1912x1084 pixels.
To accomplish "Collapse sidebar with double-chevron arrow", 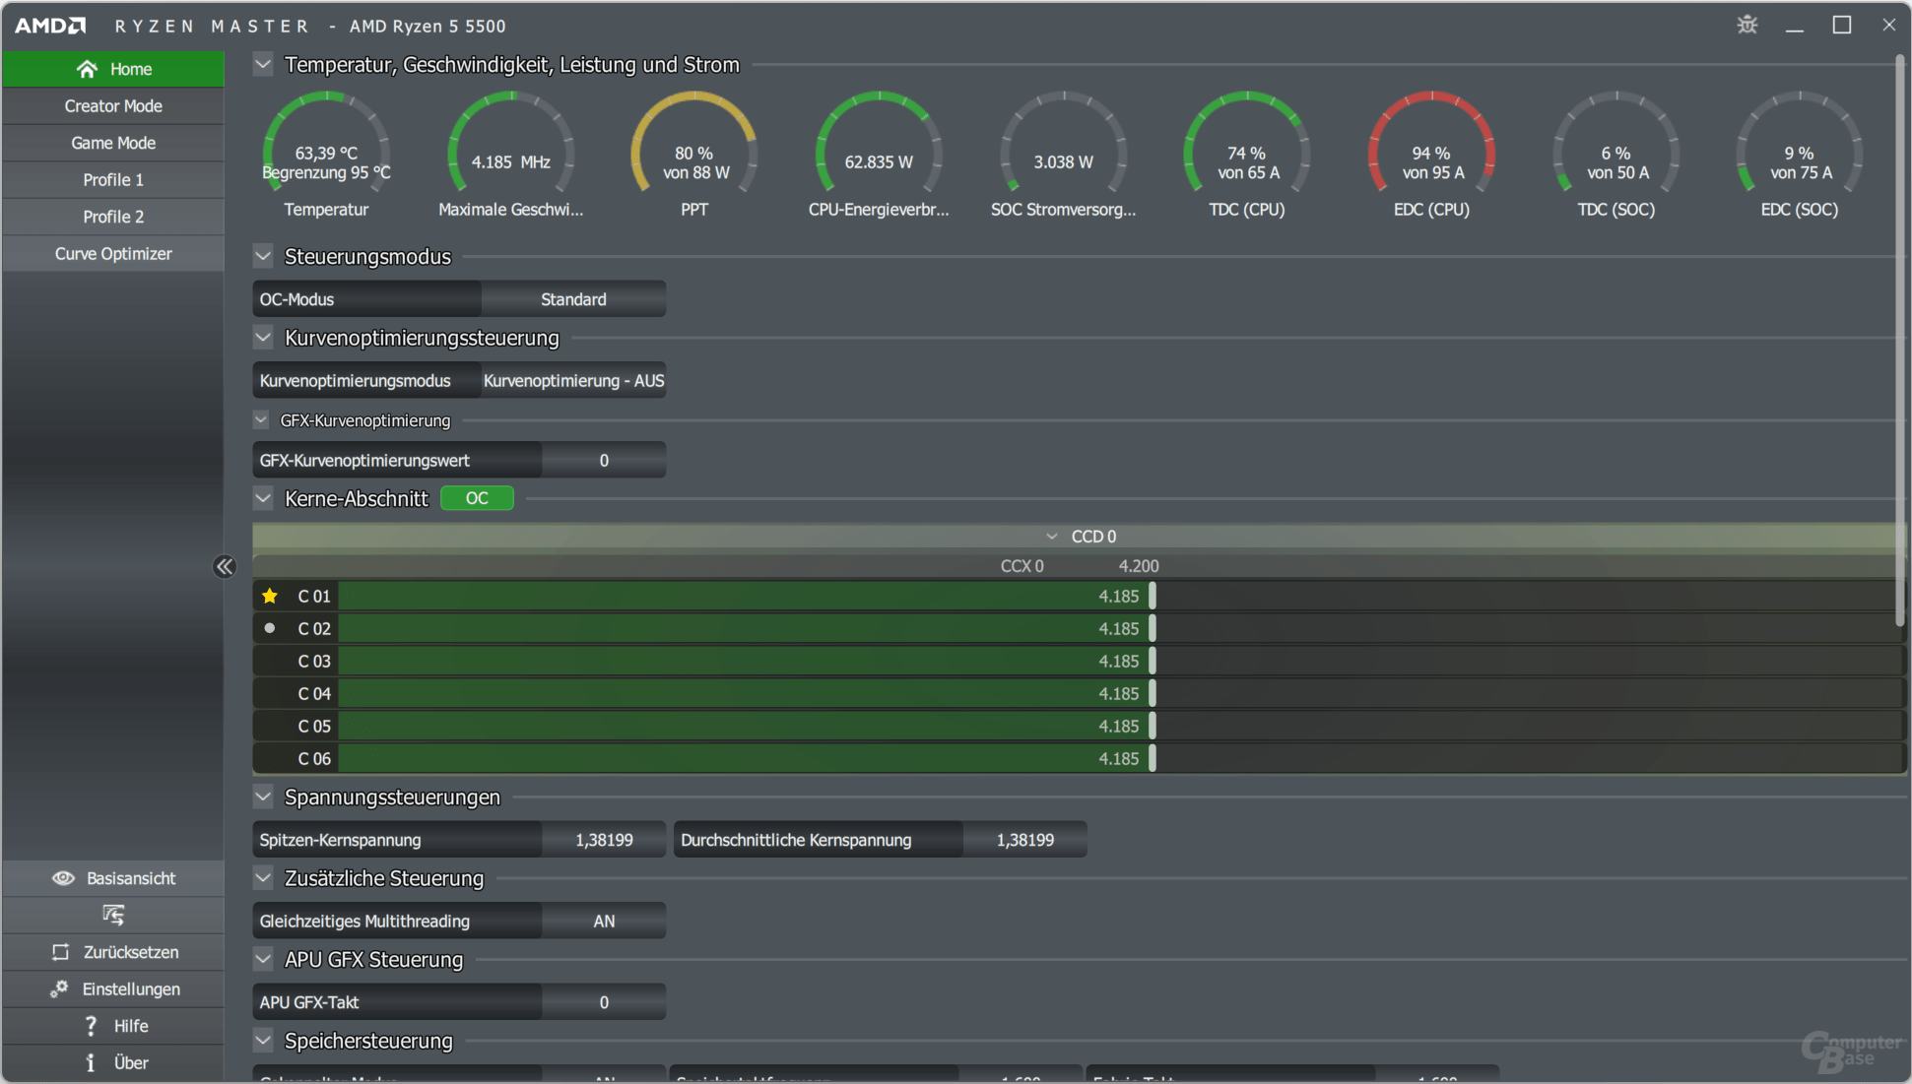I will click(225, 566).
